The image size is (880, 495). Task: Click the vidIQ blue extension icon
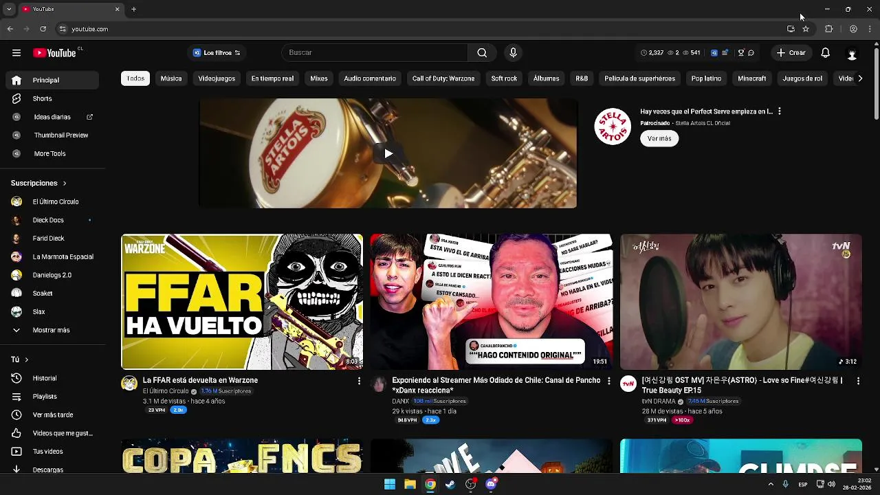click(x=714, y=53)
